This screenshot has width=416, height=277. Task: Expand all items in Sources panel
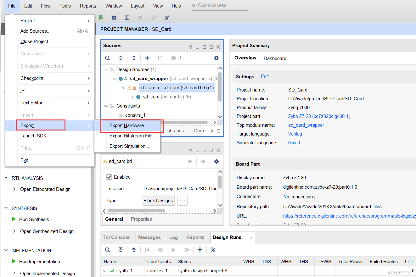pyautogui.click(x=134, y=58)
